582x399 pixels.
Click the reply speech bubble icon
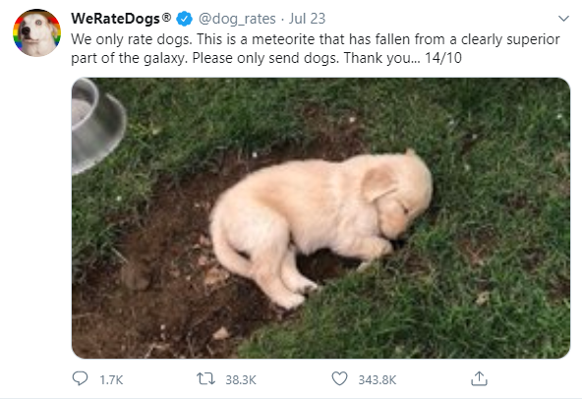click(x=80, y=379)
